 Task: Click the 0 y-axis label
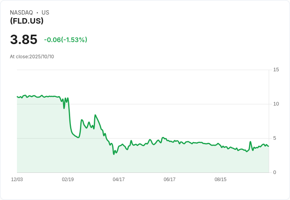coord(275,172)
